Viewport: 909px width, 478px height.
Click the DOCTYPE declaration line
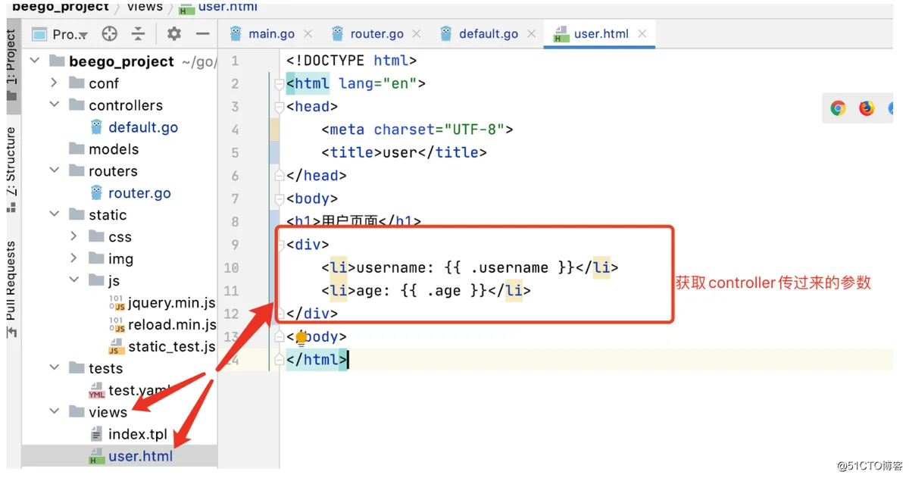[351, 61]
